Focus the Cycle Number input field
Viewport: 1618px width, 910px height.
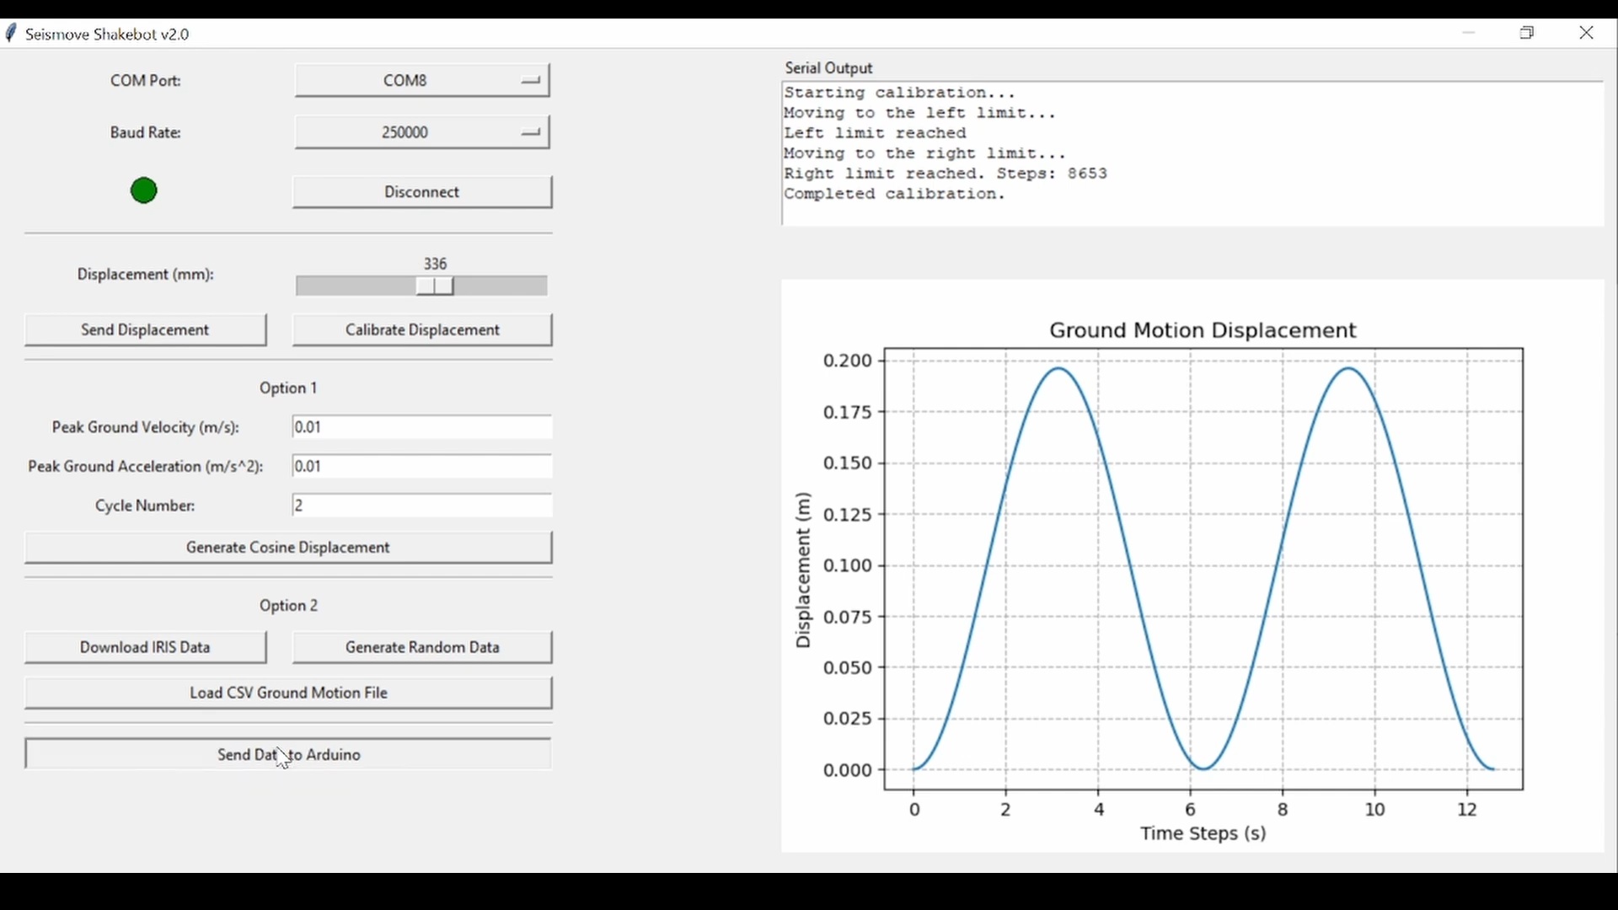(422, 506)
